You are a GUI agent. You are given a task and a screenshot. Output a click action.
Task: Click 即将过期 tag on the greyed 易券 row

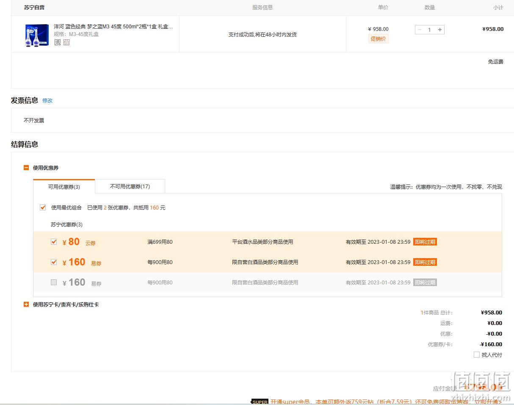tap(425, 283)
